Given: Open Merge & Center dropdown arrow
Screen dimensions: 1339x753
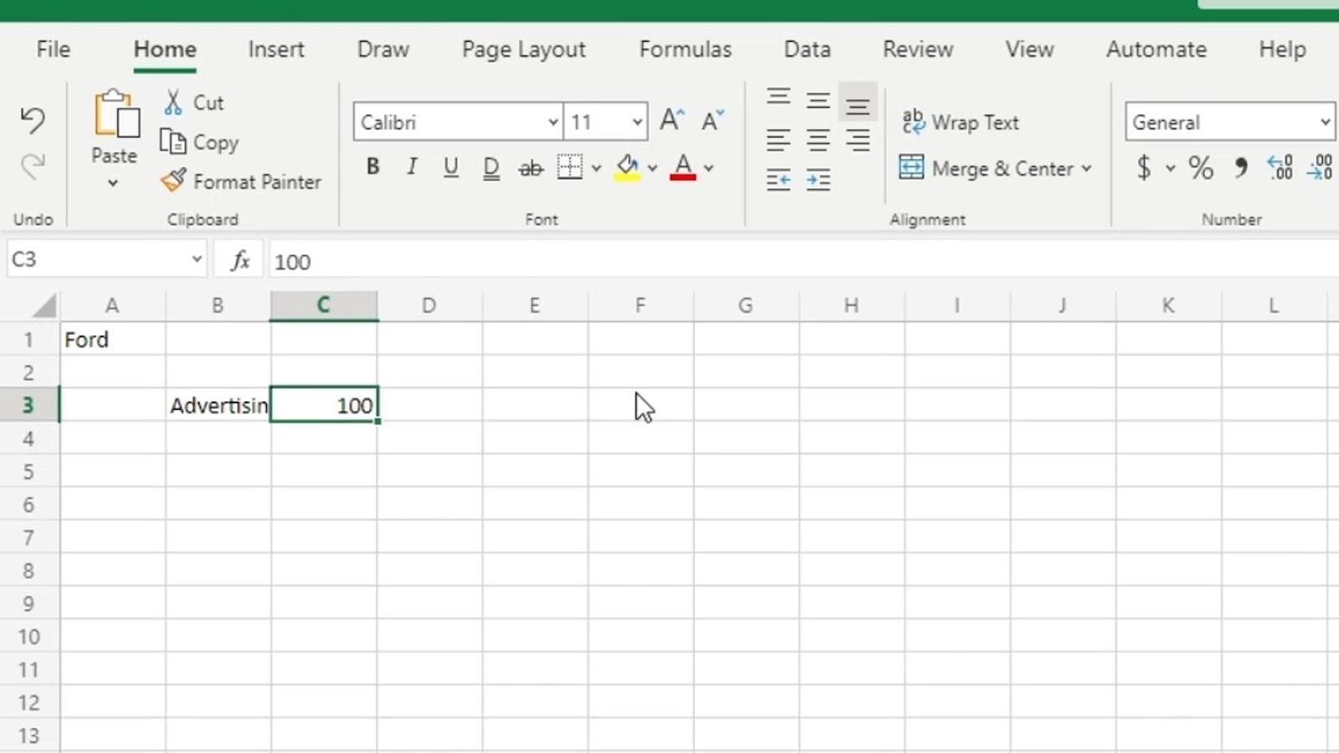Looking at the screenshot, I should (x=1086, y=168).
